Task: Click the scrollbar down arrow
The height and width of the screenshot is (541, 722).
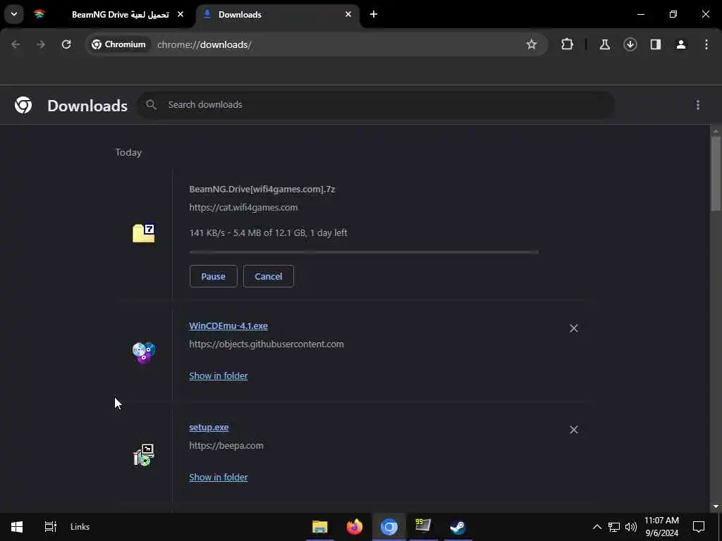Action: pyautogui.click(x=716, y=506)
